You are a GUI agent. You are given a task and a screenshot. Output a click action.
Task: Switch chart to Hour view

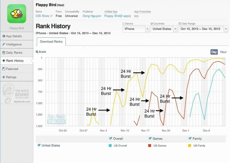pyautogui.click(x=223, y=52)
